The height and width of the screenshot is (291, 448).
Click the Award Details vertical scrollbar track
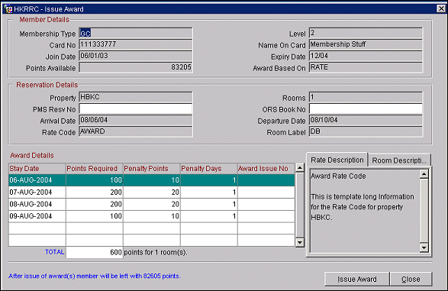click(300, 205)
